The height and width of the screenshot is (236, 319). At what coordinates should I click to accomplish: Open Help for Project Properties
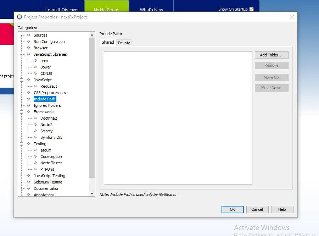point(282,209)
